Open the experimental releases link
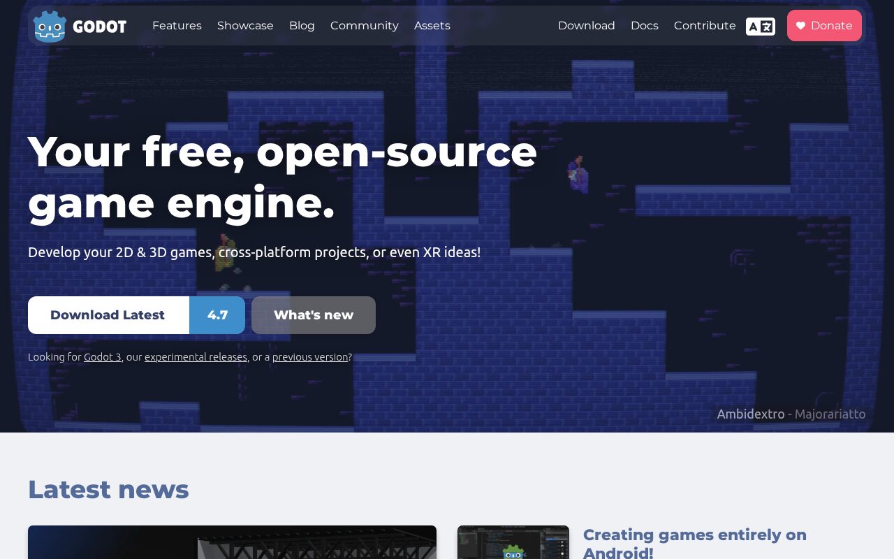 pyautogui.click(x=196, y=357)
